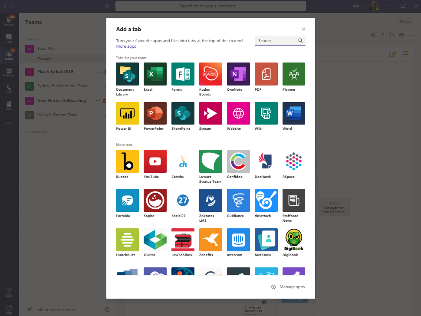Select the Staffbase News app

(x=294, y=200)
